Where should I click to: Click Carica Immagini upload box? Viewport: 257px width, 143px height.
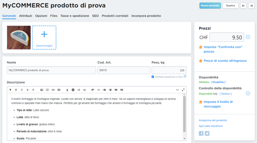click(44, 37)
